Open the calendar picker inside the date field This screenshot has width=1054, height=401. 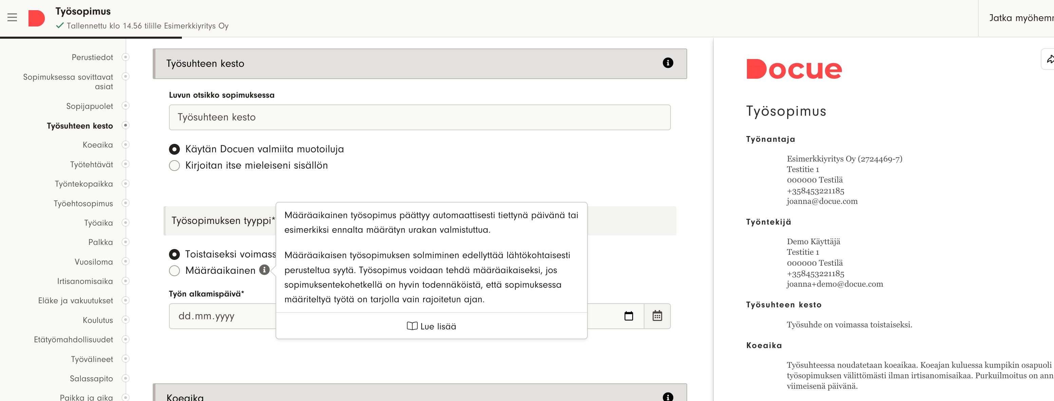(628, 316)
